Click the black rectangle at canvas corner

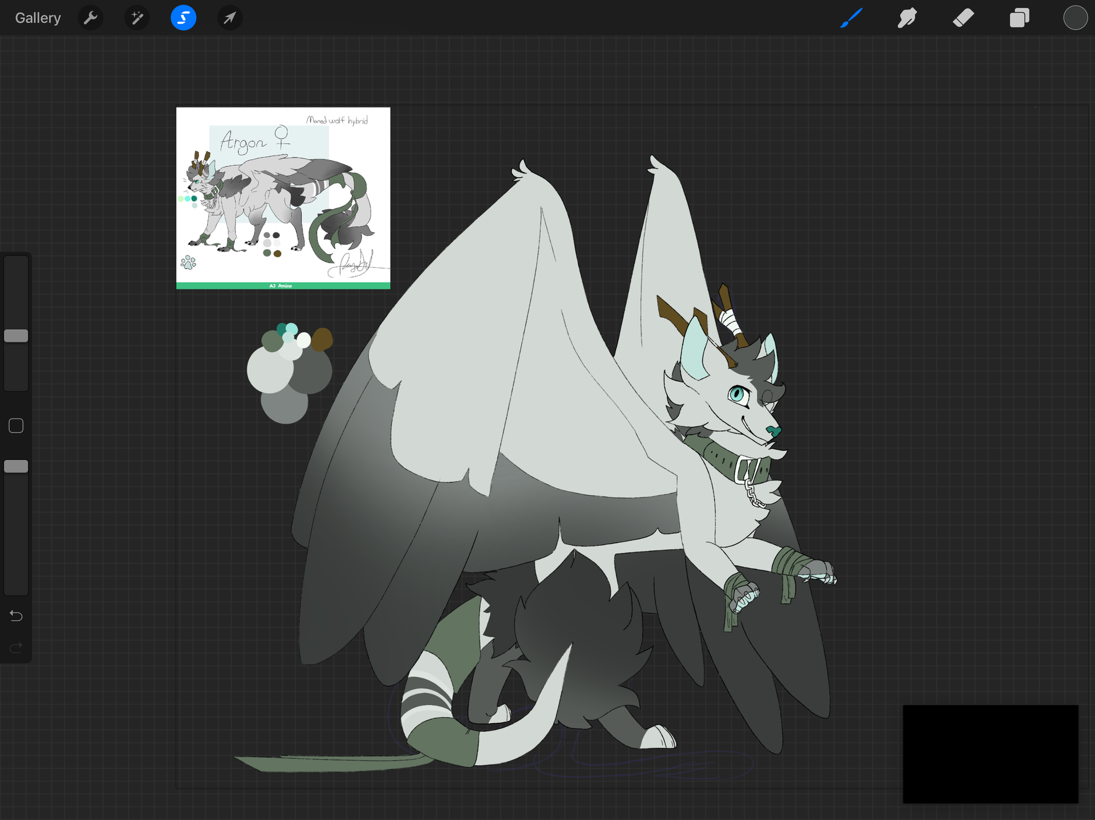[991, 754]
